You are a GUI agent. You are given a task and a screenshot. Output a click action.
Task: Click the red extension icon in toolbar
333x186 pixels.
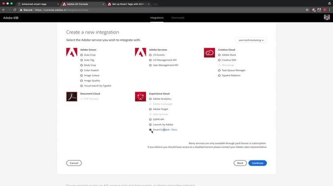click(x=325, y=10)
